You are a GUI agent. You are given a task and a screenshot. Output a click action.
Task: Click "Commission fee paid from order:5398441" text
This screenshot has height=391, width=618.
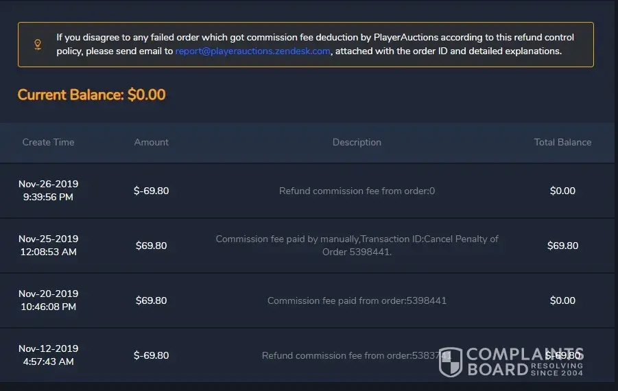click(x=357, y=300)
